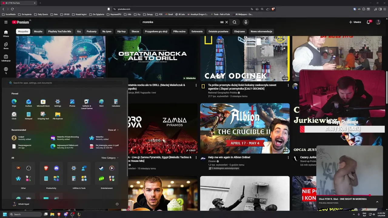The width and height of the screenshot is (388, 218).
Task: Expand the miniplayer with chevron arrow
Action: click(x=377, y=202)
